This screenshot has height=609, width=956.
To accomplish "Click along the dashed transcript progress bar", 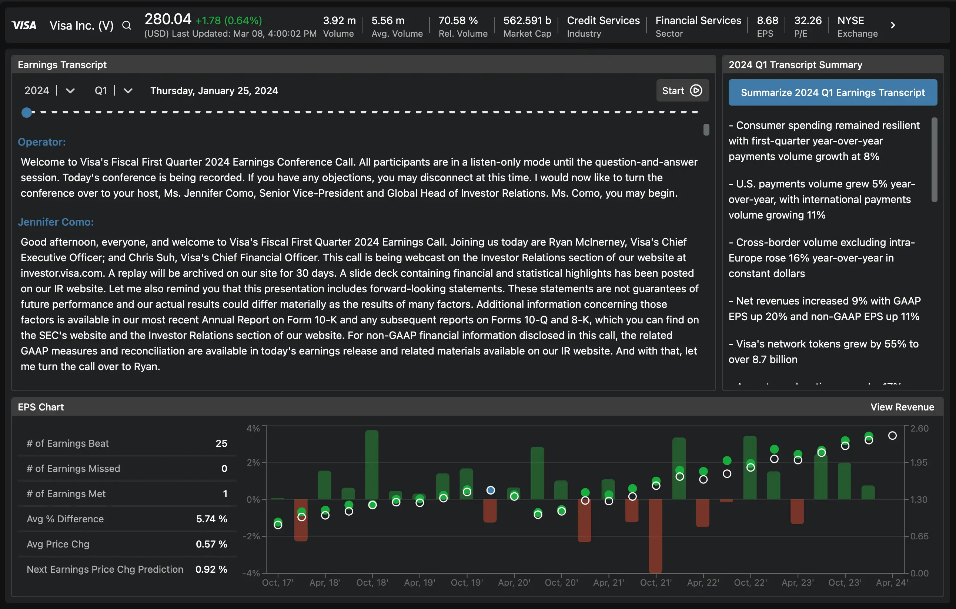I will click(357, 112).
